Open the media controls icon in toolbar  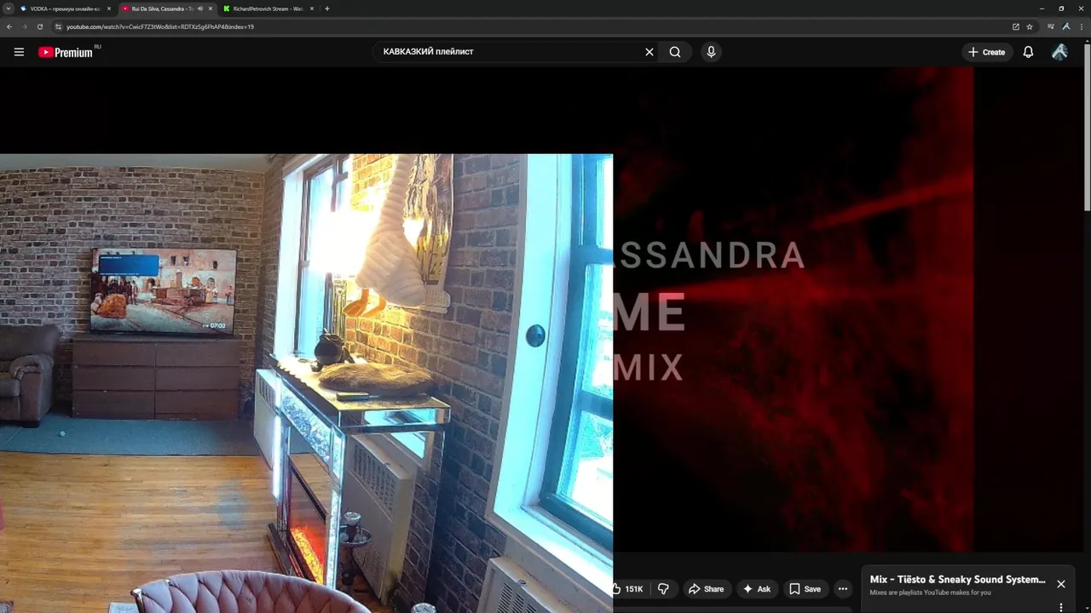(1051, 26)
